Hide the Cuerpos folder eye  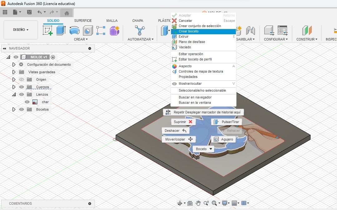[x=22, y=87]
